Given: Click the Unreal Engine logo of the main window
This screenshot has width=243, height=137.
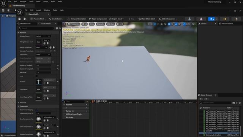Looking at the screenshot, I should pyautogui.click(x=3, y=3).
